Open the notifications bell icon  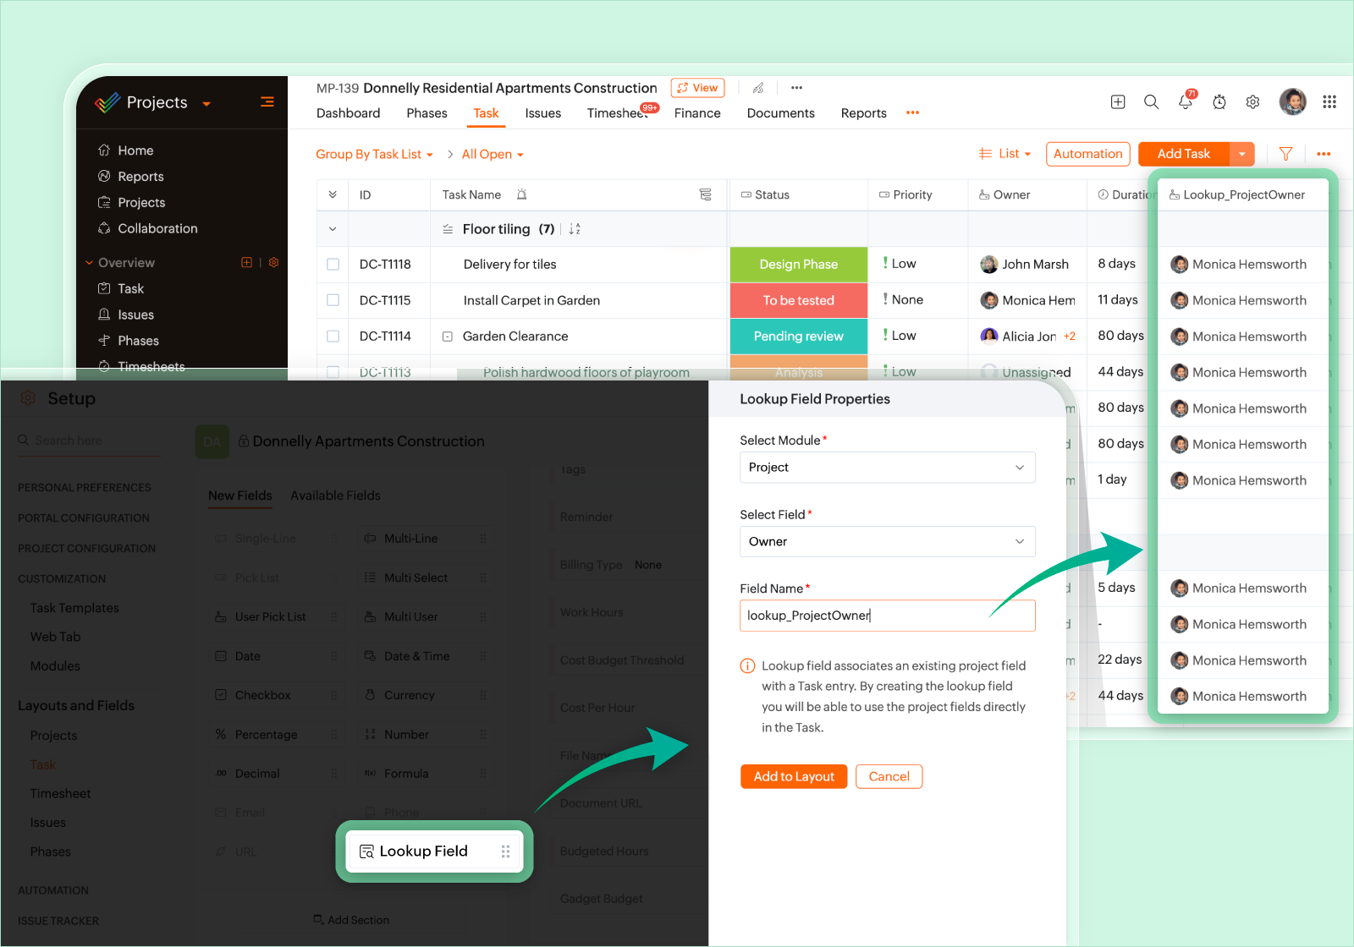1186,101
